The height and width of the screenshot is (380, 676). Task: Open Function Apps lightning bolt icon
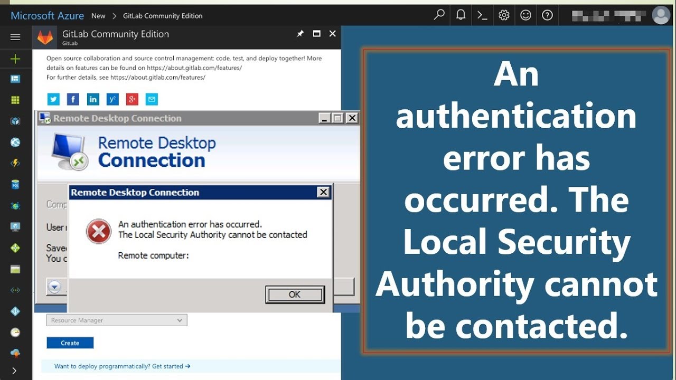[15, 164]
